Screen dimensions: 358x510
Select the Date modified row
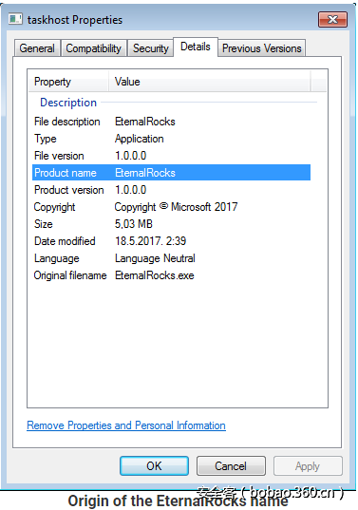(171, 241)
